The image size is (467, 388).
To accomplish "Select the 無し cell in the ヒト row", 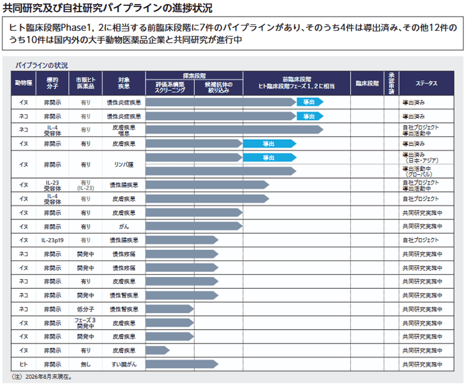I will (x=85, y=364).
